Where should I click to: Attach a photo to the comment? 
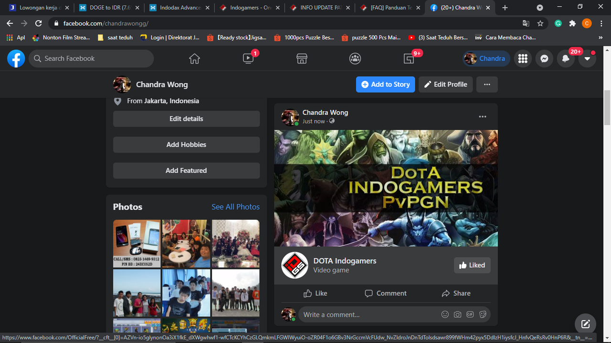tap(457, 314)
